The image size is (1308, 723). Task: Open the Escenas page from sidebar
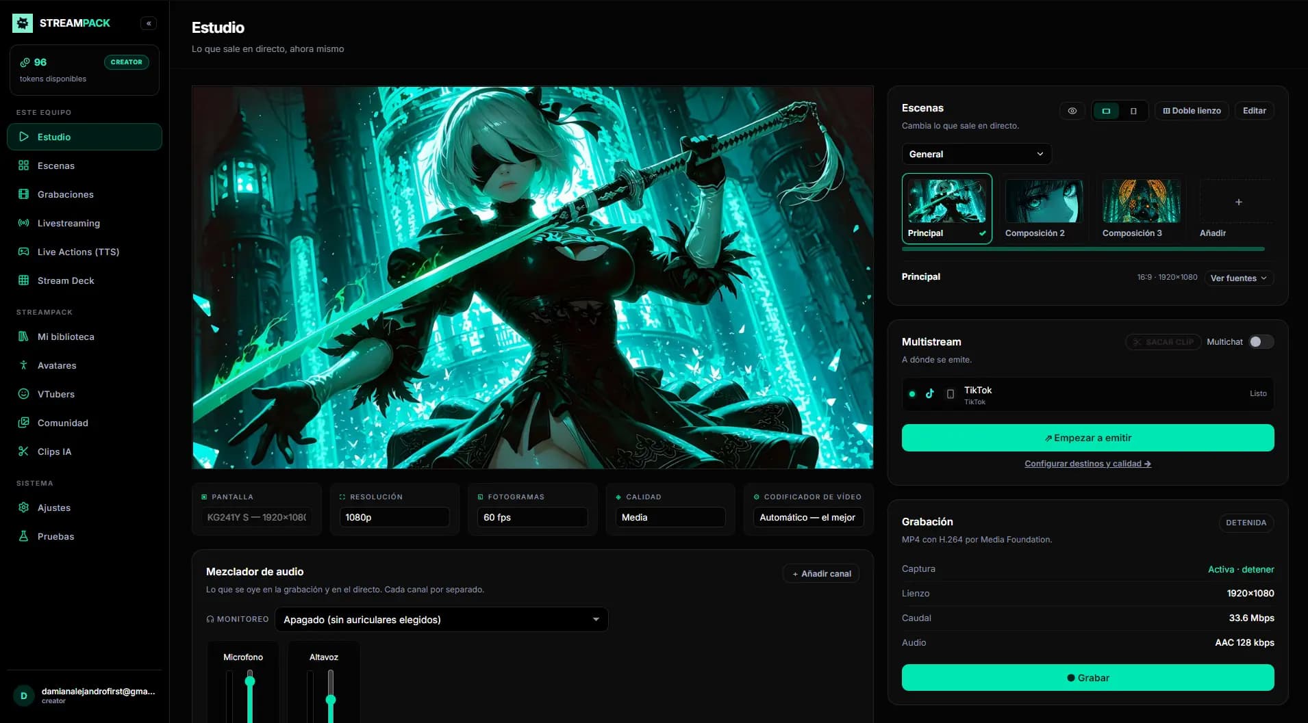point(85,166)
